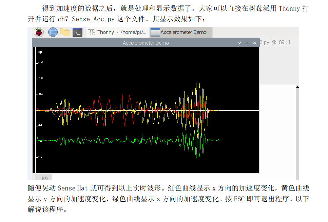
Task: Click the (g) axis label on the graph
Action: (x=40, y=52)
